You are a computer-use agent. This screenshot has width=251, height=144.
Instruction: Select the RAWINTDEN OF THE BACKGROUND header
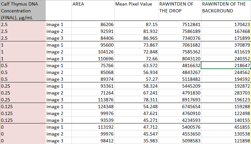(x=226, y=11)
